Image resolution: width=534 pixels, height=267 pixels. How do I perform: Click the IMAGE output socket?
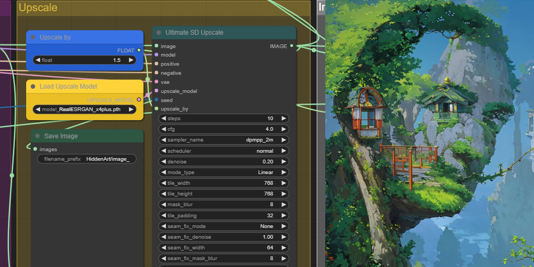[292, 46]
